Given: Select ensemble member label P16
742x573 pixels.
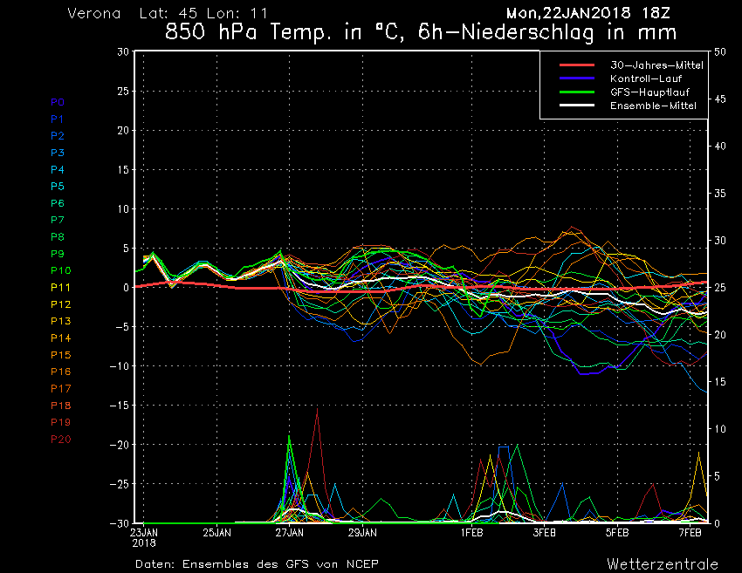Looking at the screenshot, I should (61, 372).
